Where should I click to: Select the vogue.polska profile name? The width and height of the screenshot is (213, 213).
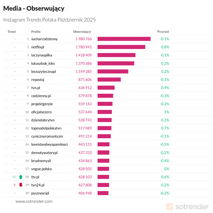click(x=41, y=169)
